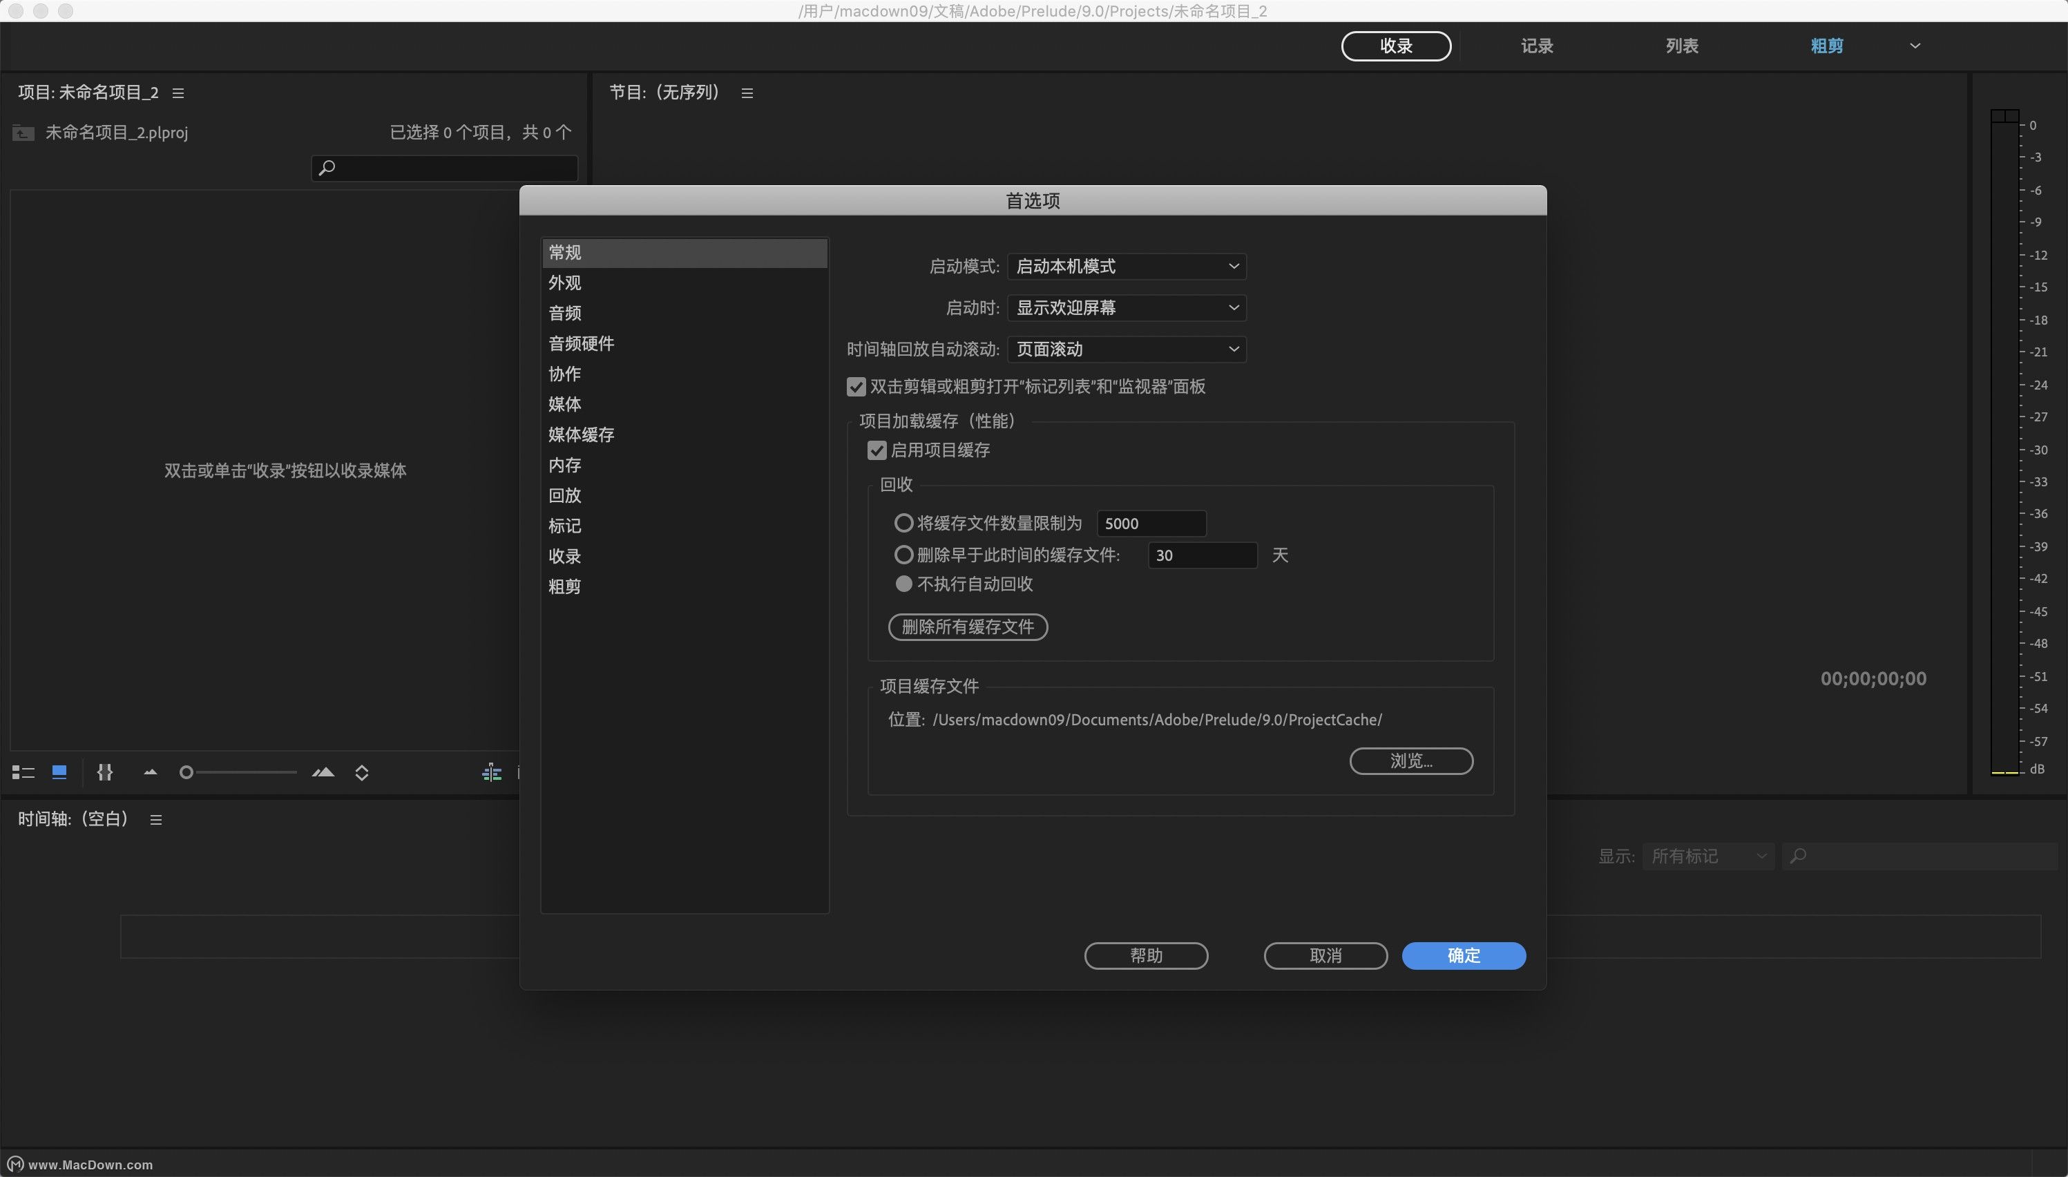
Task: Open 内存 preferences category
Action: tap(684, 465)
